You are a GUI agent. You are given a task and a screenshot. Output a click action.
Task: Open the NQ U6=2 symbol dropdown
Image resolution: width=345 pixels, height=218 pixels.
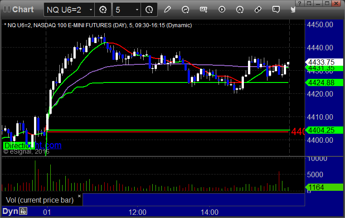[x=91, y=10]
